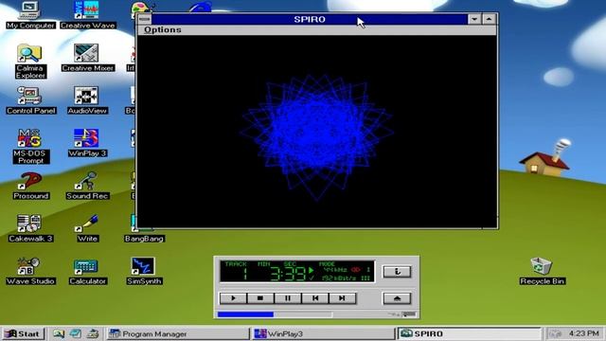Viewport: 606px width, 341px height.
Task: Minimize the SPIRO window
Action: coord(474,19)
